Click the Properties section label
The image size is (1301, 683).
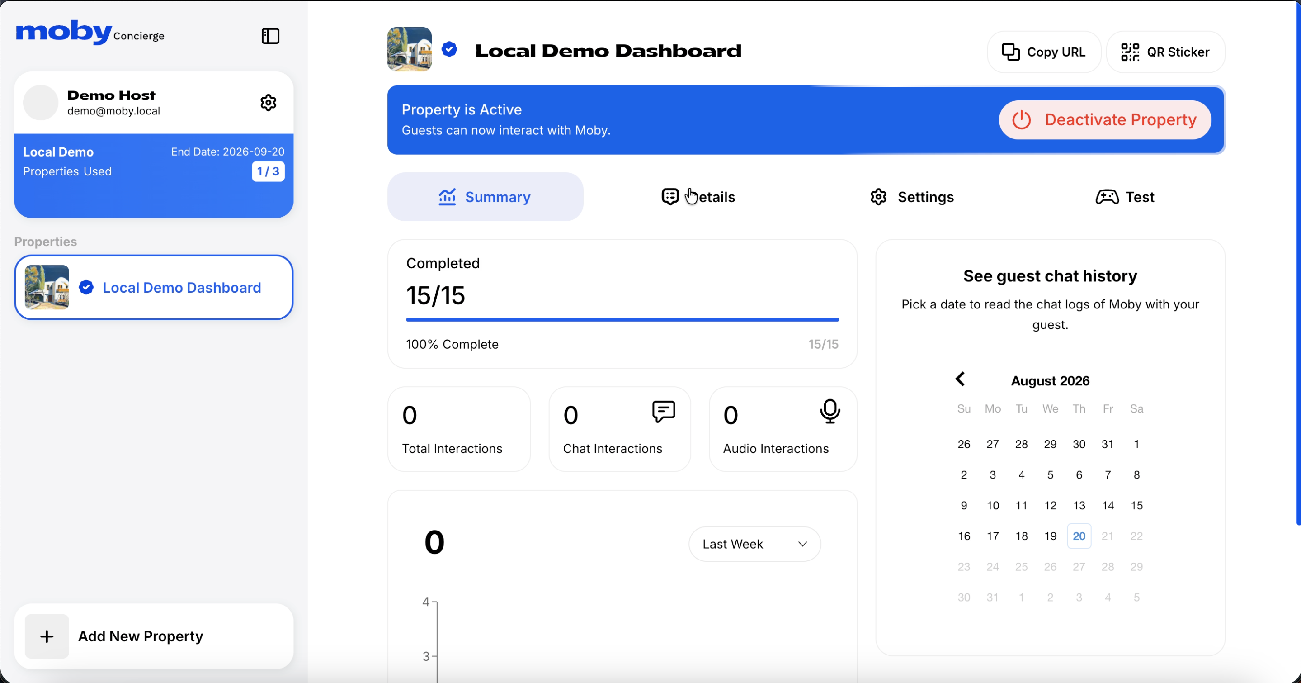pos(46,242)
